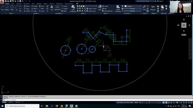Switch to the Home ribbon tab
The image size is (193, 108).
coord(7,4)
